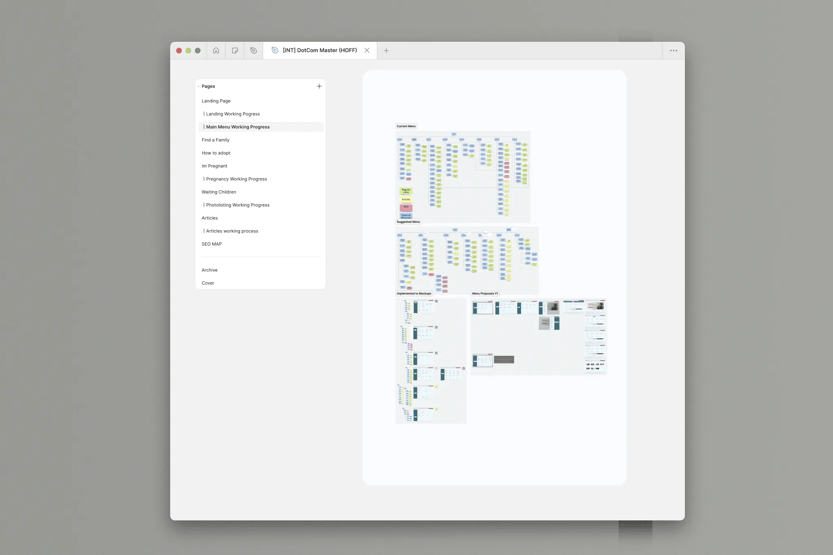Click the Current Menu sitemap thumbnail
Image resolution: width=833 pixels, height=555 pixels.
(x=463, y=176)
